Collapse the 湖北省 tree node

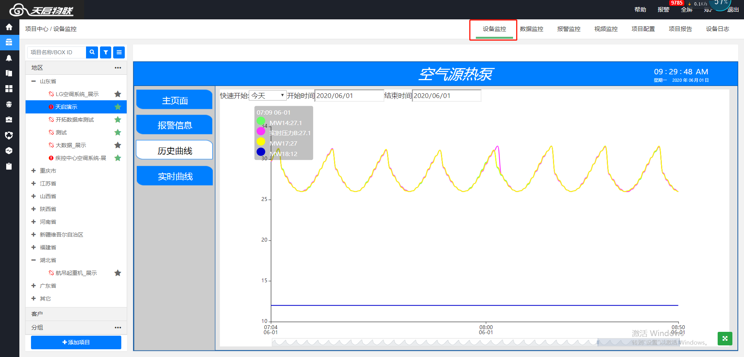34,260
